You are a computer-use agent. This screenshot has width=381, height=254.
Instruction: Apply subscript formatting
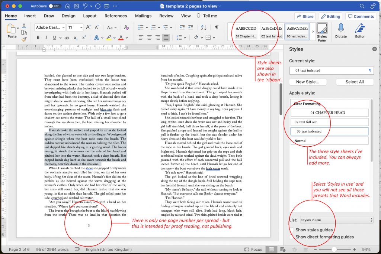click(76, 38)
